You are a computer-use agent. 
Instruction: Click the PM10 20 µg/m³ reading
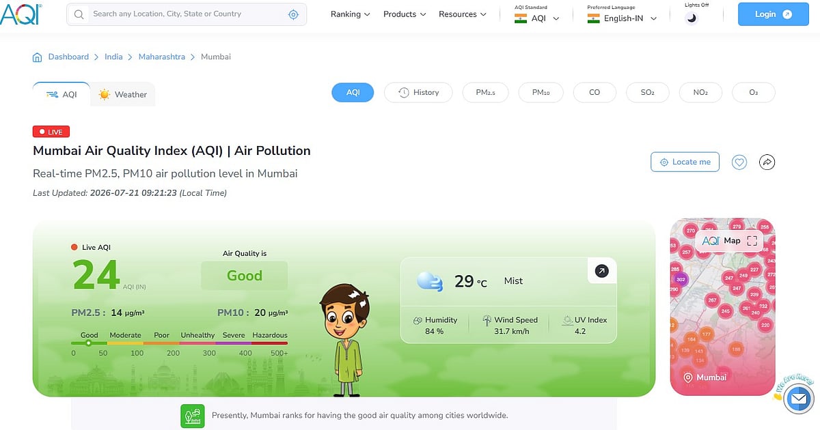(252, 313)
